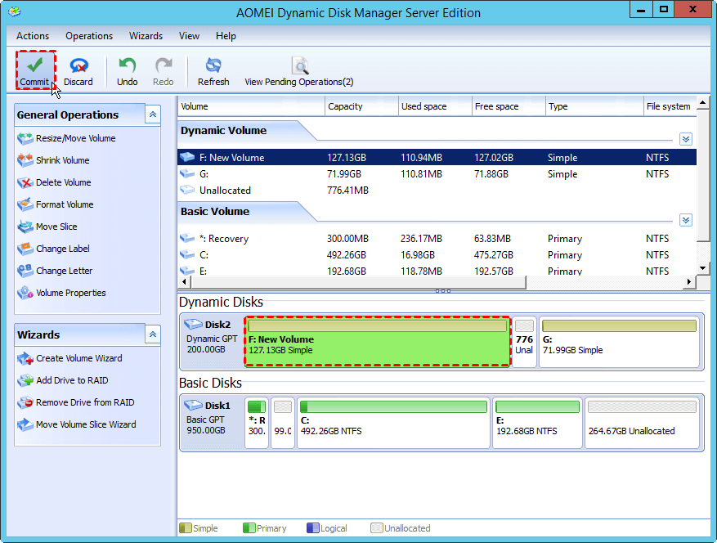Collapse the General Operations panel
The image size is (717, 543).
click(x=153, y=114)
